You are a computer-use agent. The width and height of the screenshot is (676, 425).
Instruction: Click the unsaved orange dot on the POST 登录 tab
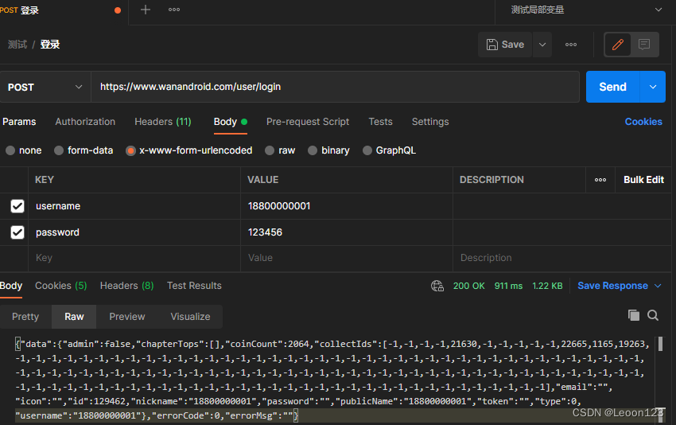(x=117, y=10)
